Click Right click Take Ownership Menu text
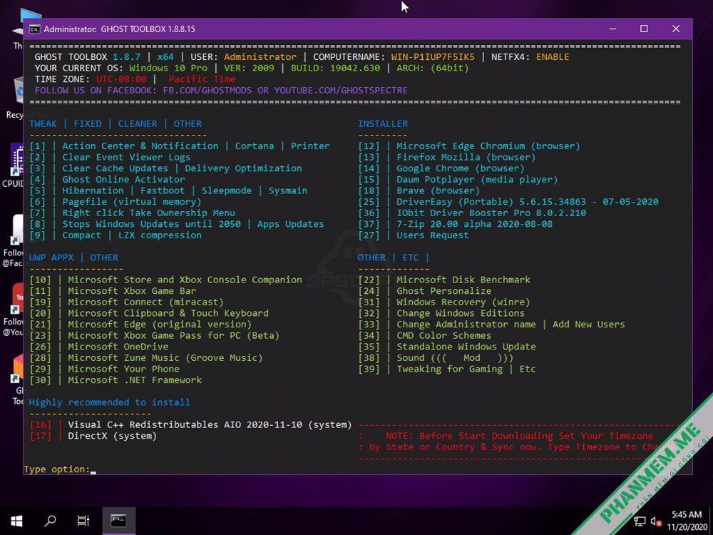 (x=149, y=213)
